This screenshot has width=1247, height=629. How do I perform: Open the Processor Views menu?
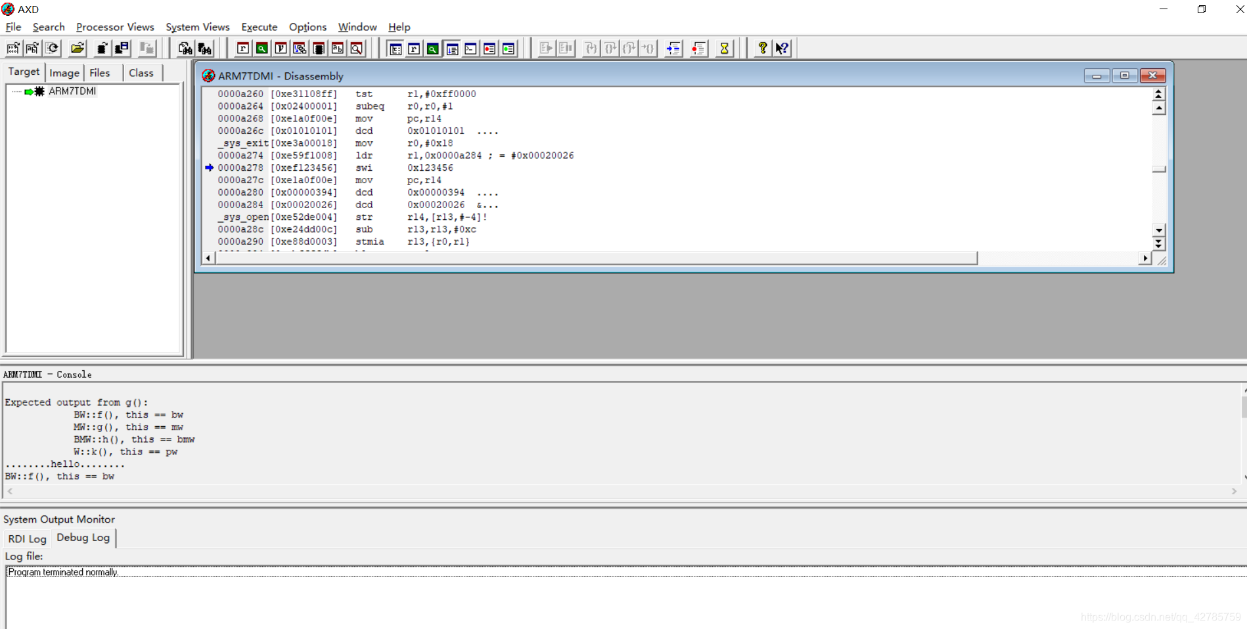tap(115, 27)
